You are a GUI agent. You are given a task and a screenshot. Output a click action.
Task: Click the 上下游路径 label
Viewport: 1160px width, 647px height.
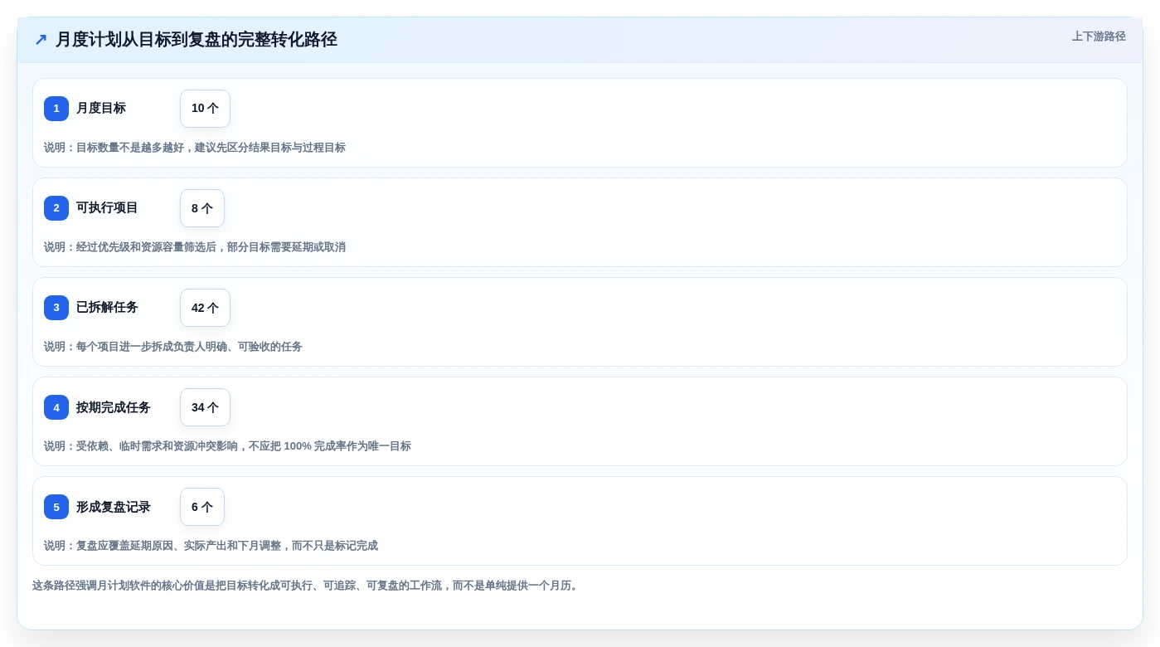pyautogui.click(x=1099, y=36)
